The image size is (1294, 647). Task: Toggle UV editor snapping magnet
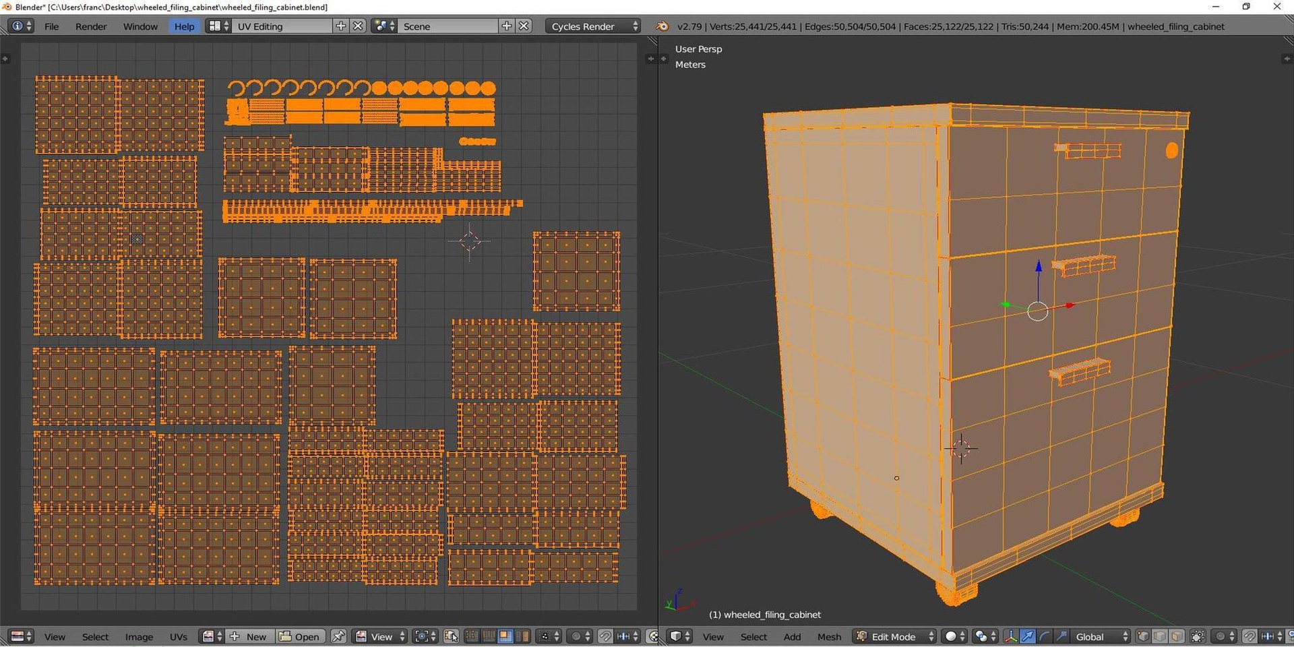[x=605, y=636]
